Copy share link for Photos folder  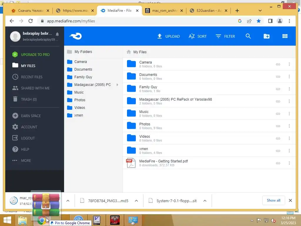pyautogui.click(x=278, y=126)
